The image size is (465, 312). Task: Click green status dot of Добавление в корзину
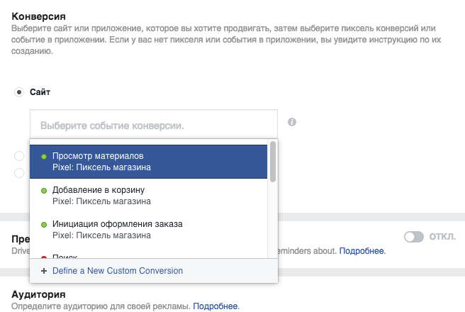[44, 191]
